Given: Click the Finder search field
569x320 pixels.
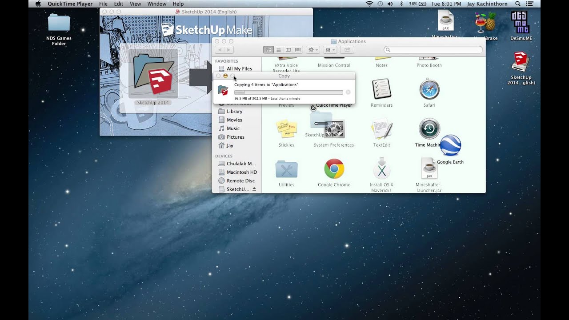Looking at the screenshot, I should tap(433, 50).
